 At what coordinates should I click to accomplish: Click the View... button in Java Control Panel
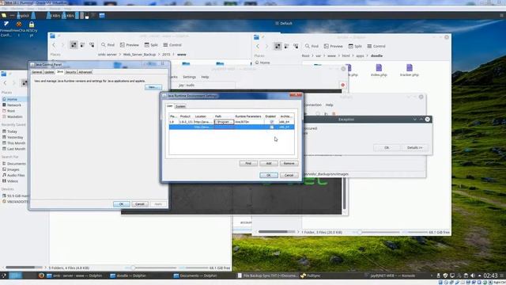click(x=153, y=87)
